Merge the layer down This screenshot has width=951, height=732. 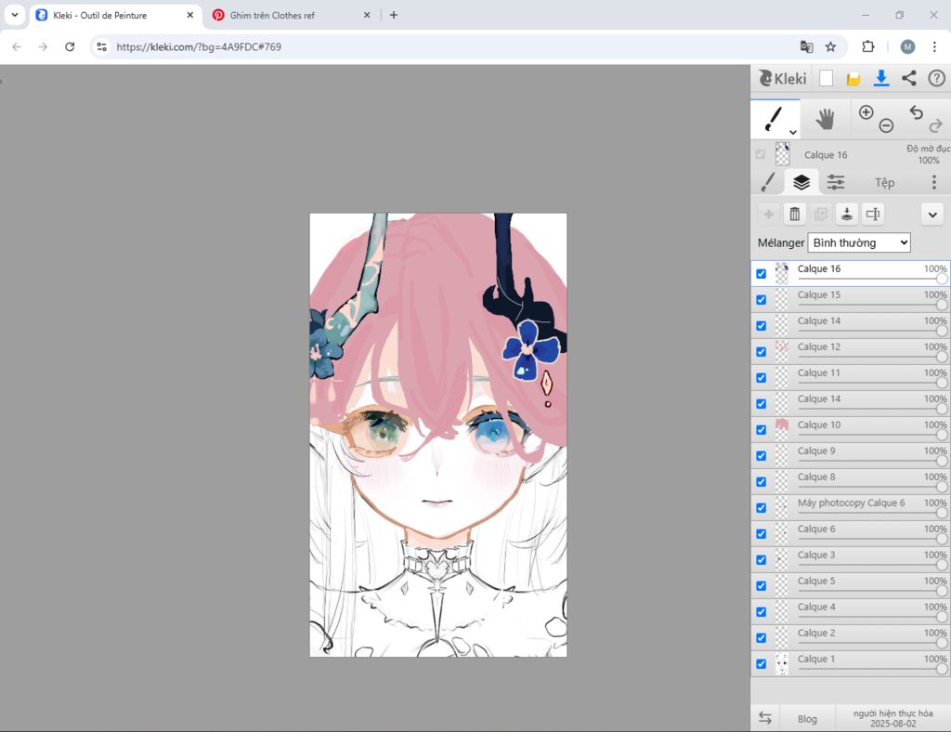coord(847,214)
